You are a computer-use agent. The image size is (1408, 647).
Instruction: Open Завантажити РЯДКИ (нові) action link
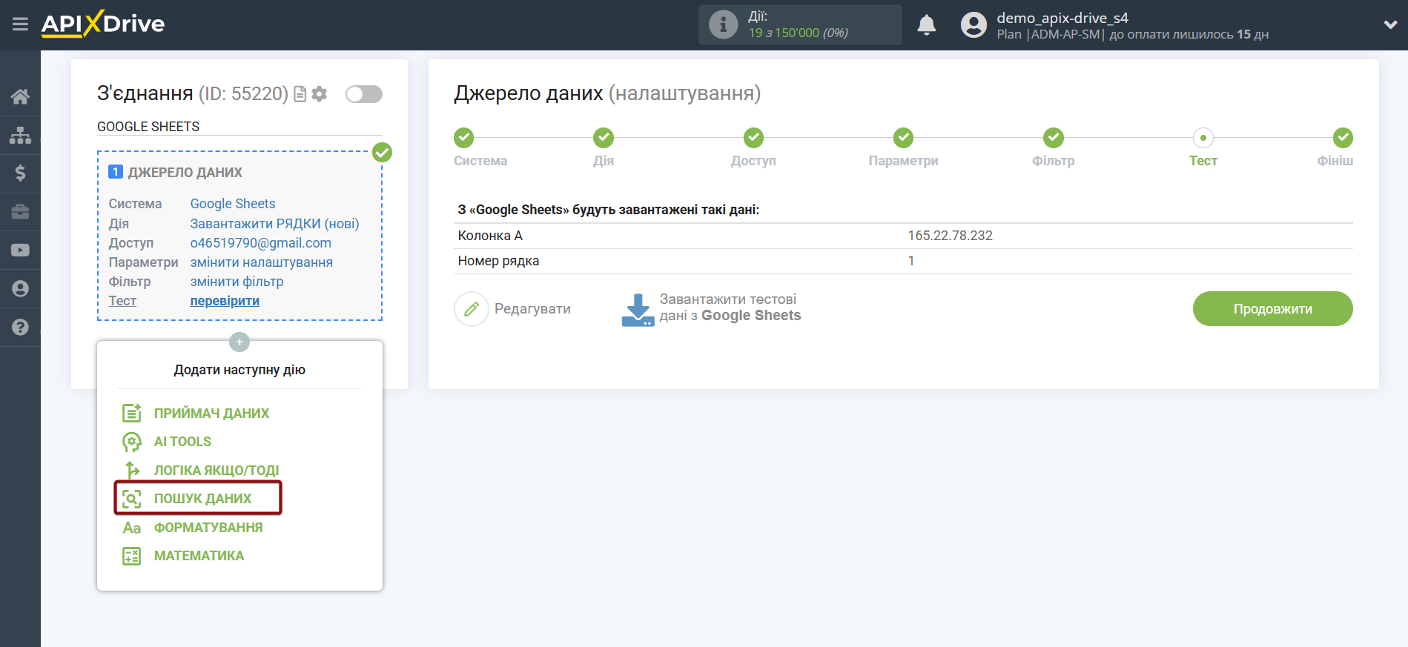click(274, 224)
